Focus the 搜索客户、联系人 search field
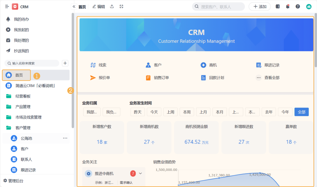Viewport: 317px width, 187px height. 218,7
